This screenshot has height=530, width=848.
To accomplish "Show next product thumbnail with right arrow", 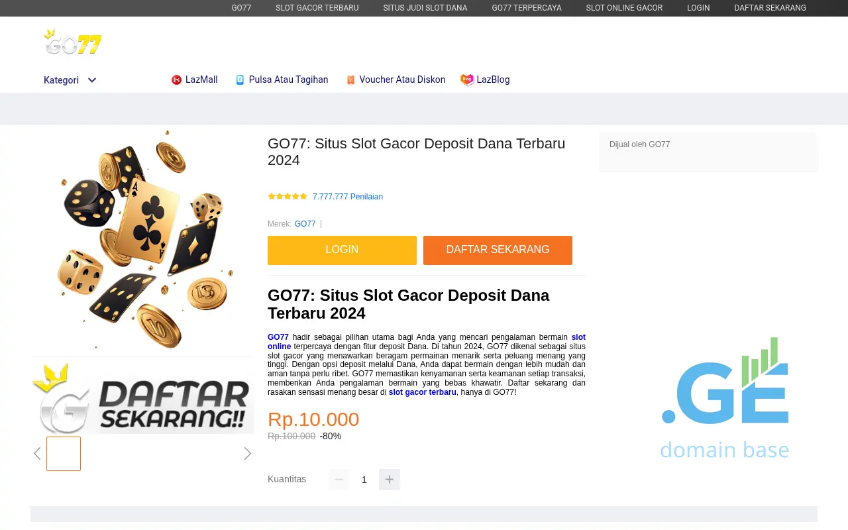I will [248, 454].
